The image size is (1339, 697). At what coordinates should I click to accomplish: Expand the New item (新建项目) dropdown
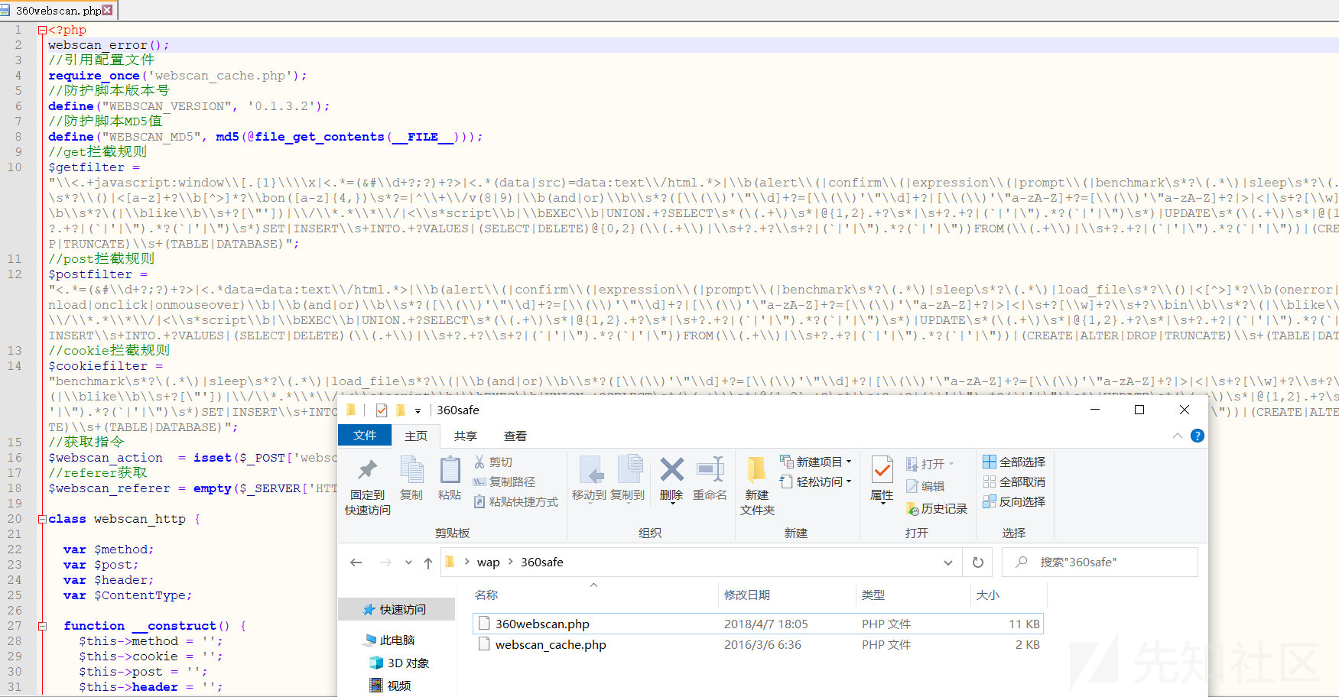849,462
